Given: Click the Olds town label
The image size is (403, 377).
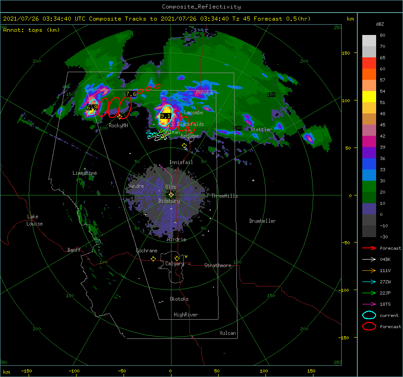Looking at the screenshot, I should 171,187.
